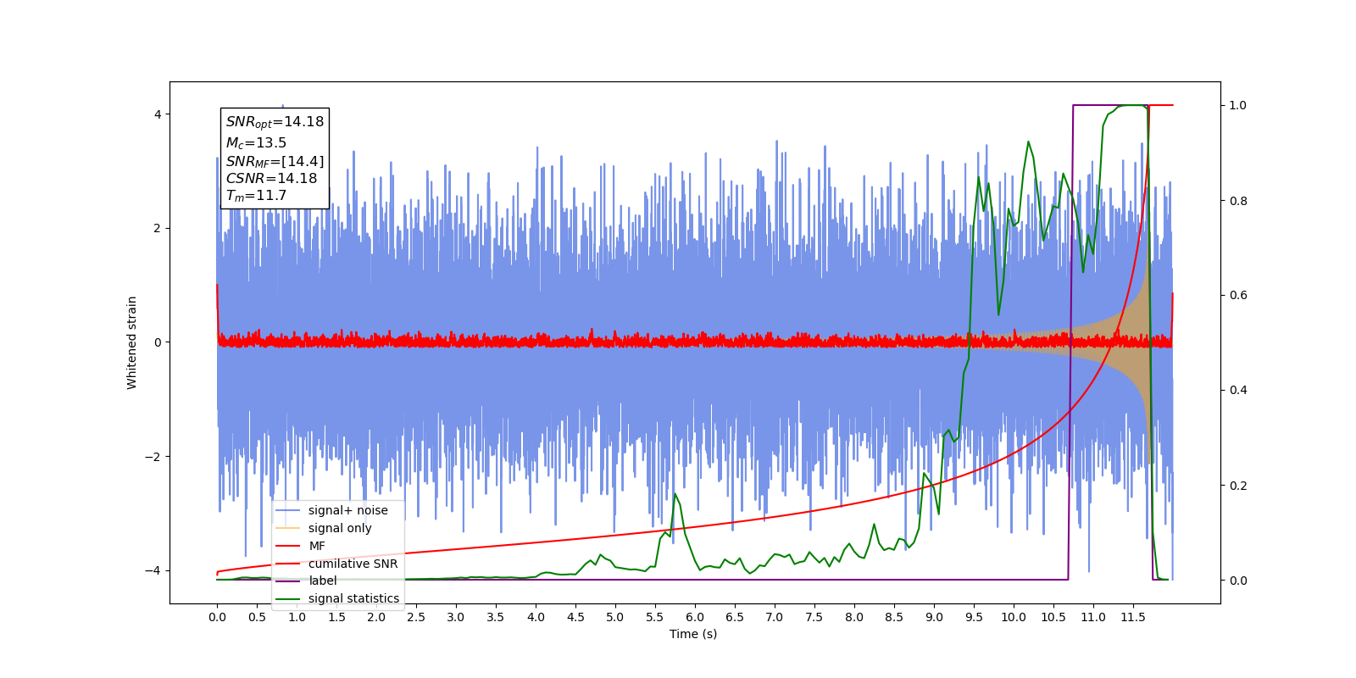The image size is (1356, 678).
Task: Click the x-axis tick label 11.5
Action: (1133, 617)
